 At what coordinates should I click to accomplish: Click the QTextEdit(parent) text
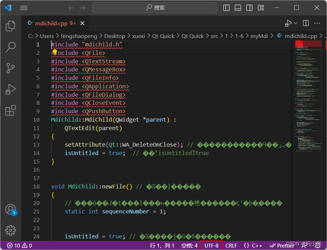coord(93,128)
